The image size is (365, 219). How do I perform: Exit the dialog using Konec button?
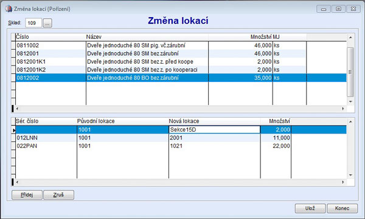[342, 208]
